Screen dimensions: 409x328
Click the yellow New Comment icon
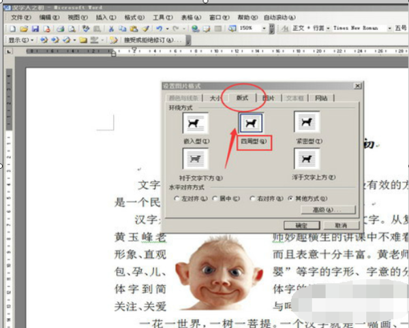tap(83, 40)
